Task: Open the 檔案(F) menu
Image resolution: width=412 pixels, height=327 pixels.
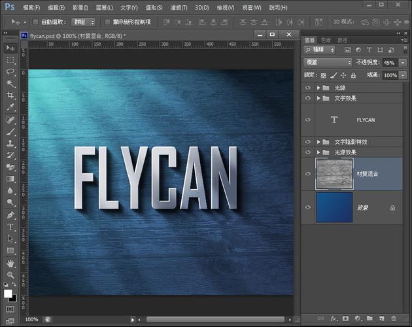Action: pos(31,8)
